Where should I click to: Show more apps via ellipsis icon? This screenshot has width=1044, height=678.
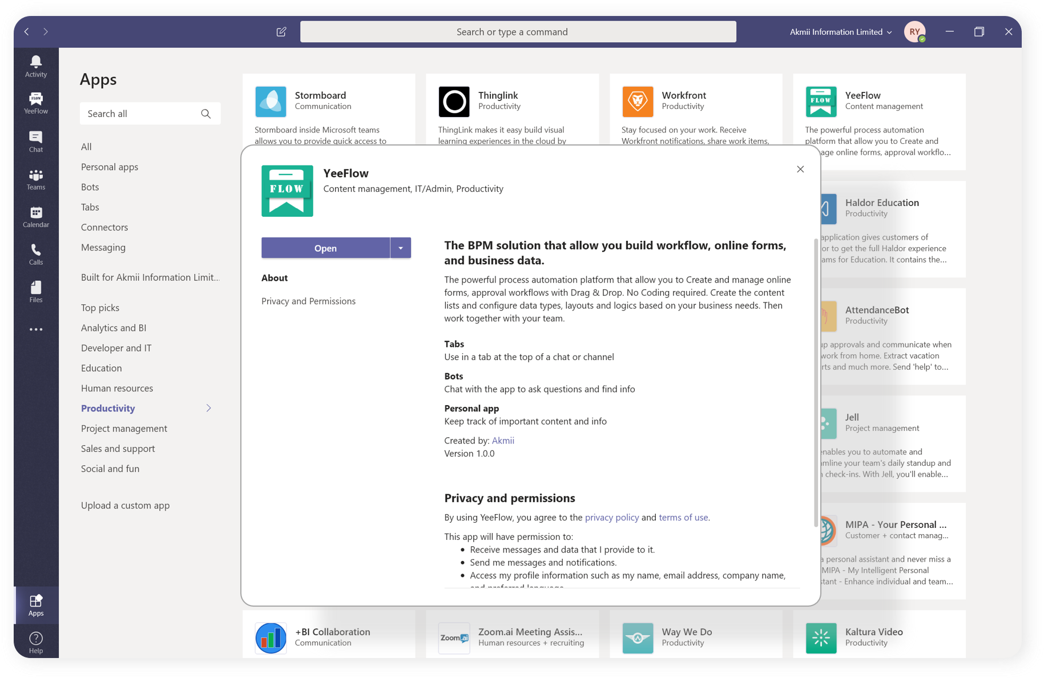[x=35, y=329]
